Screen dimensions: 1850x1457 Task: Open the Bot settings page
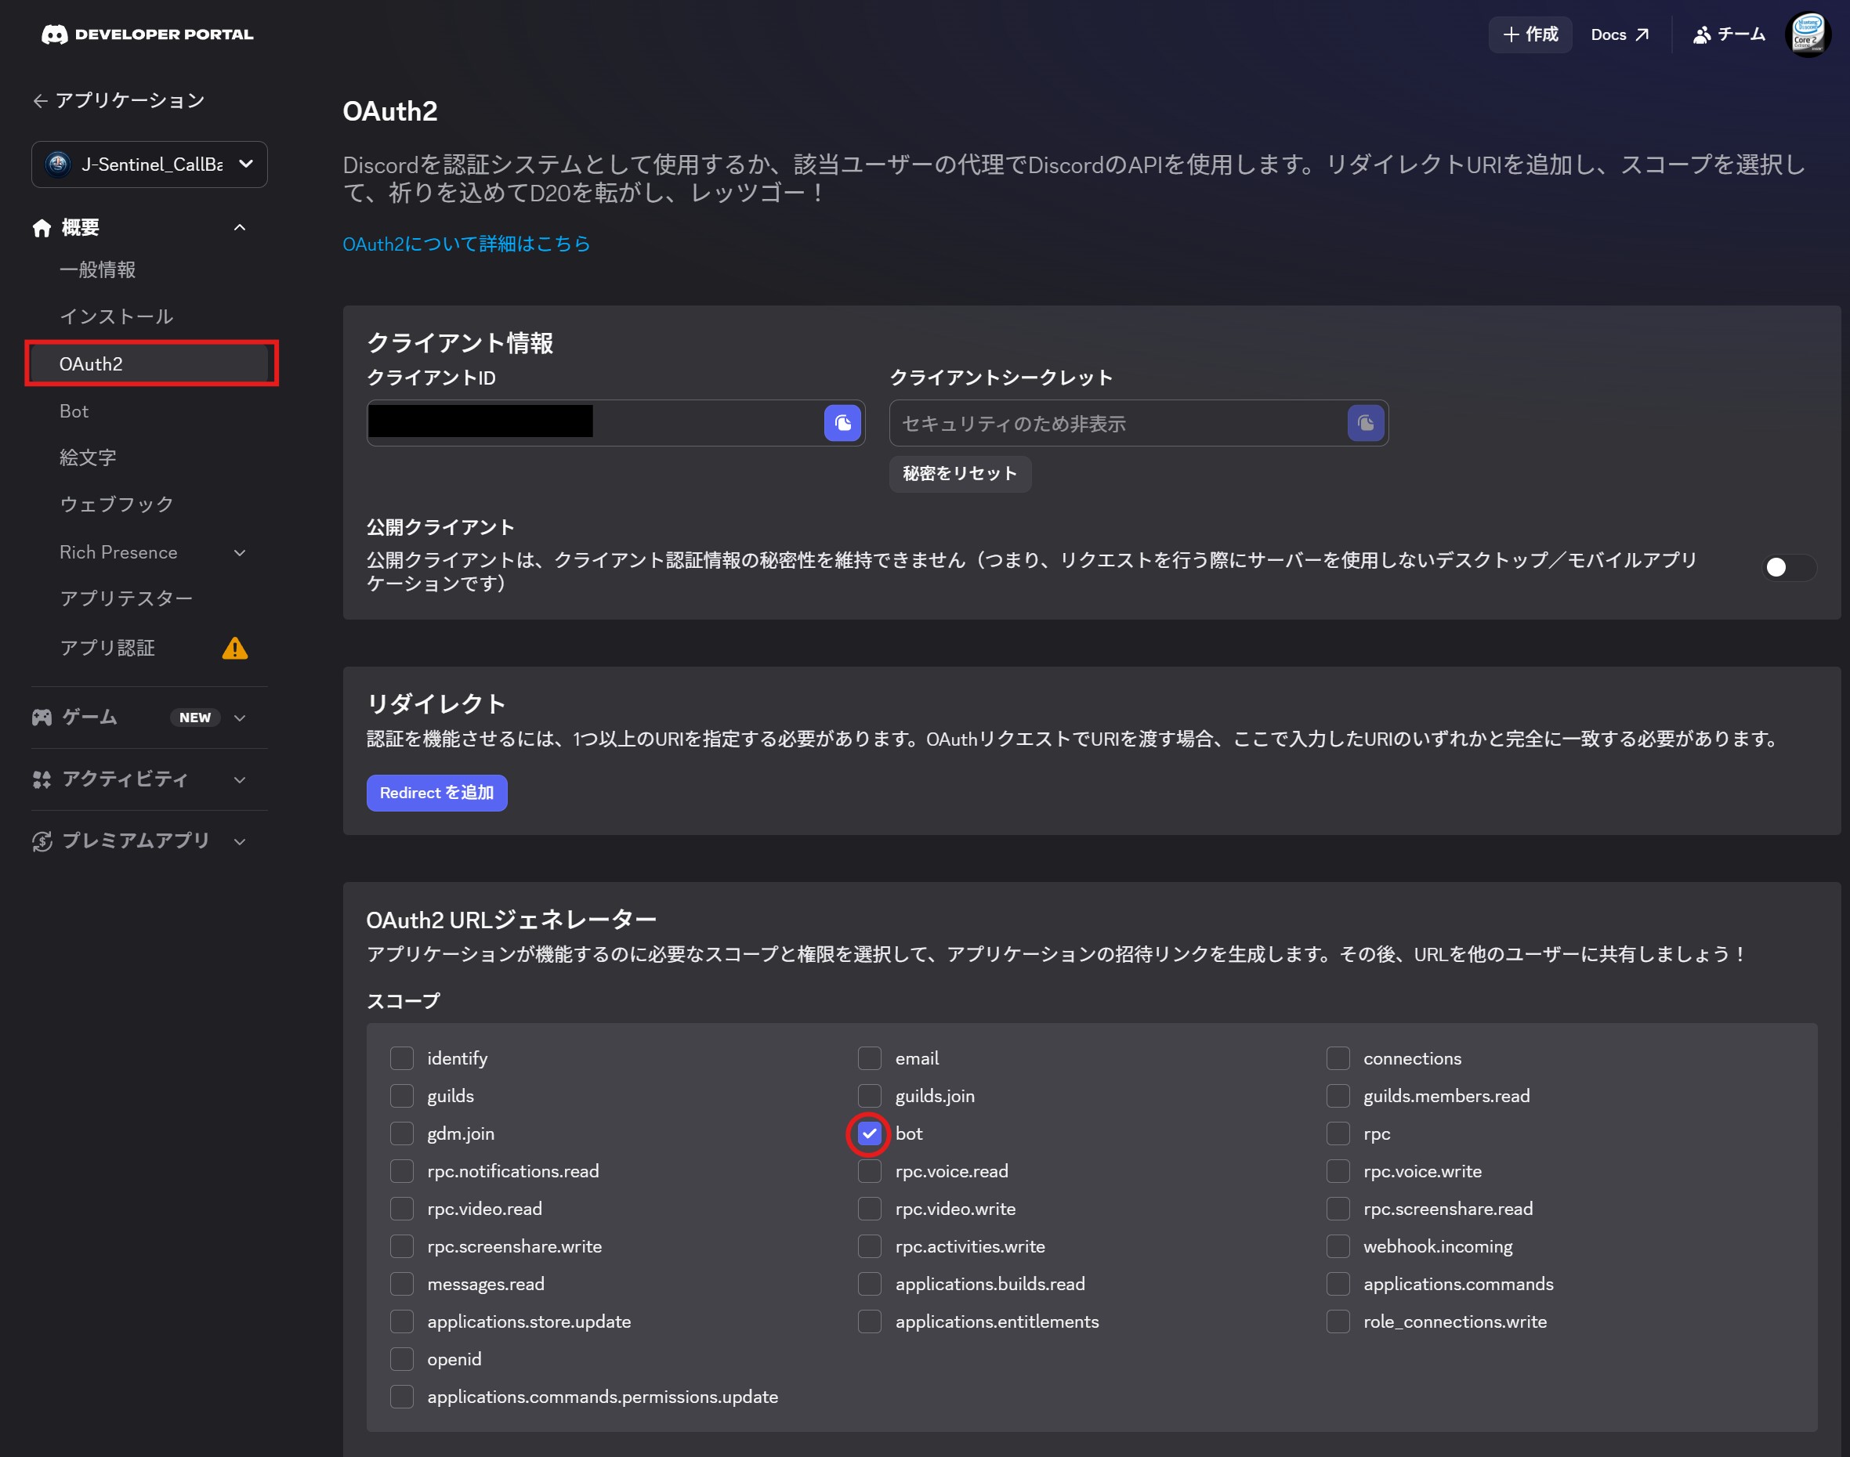click(74, 411)
